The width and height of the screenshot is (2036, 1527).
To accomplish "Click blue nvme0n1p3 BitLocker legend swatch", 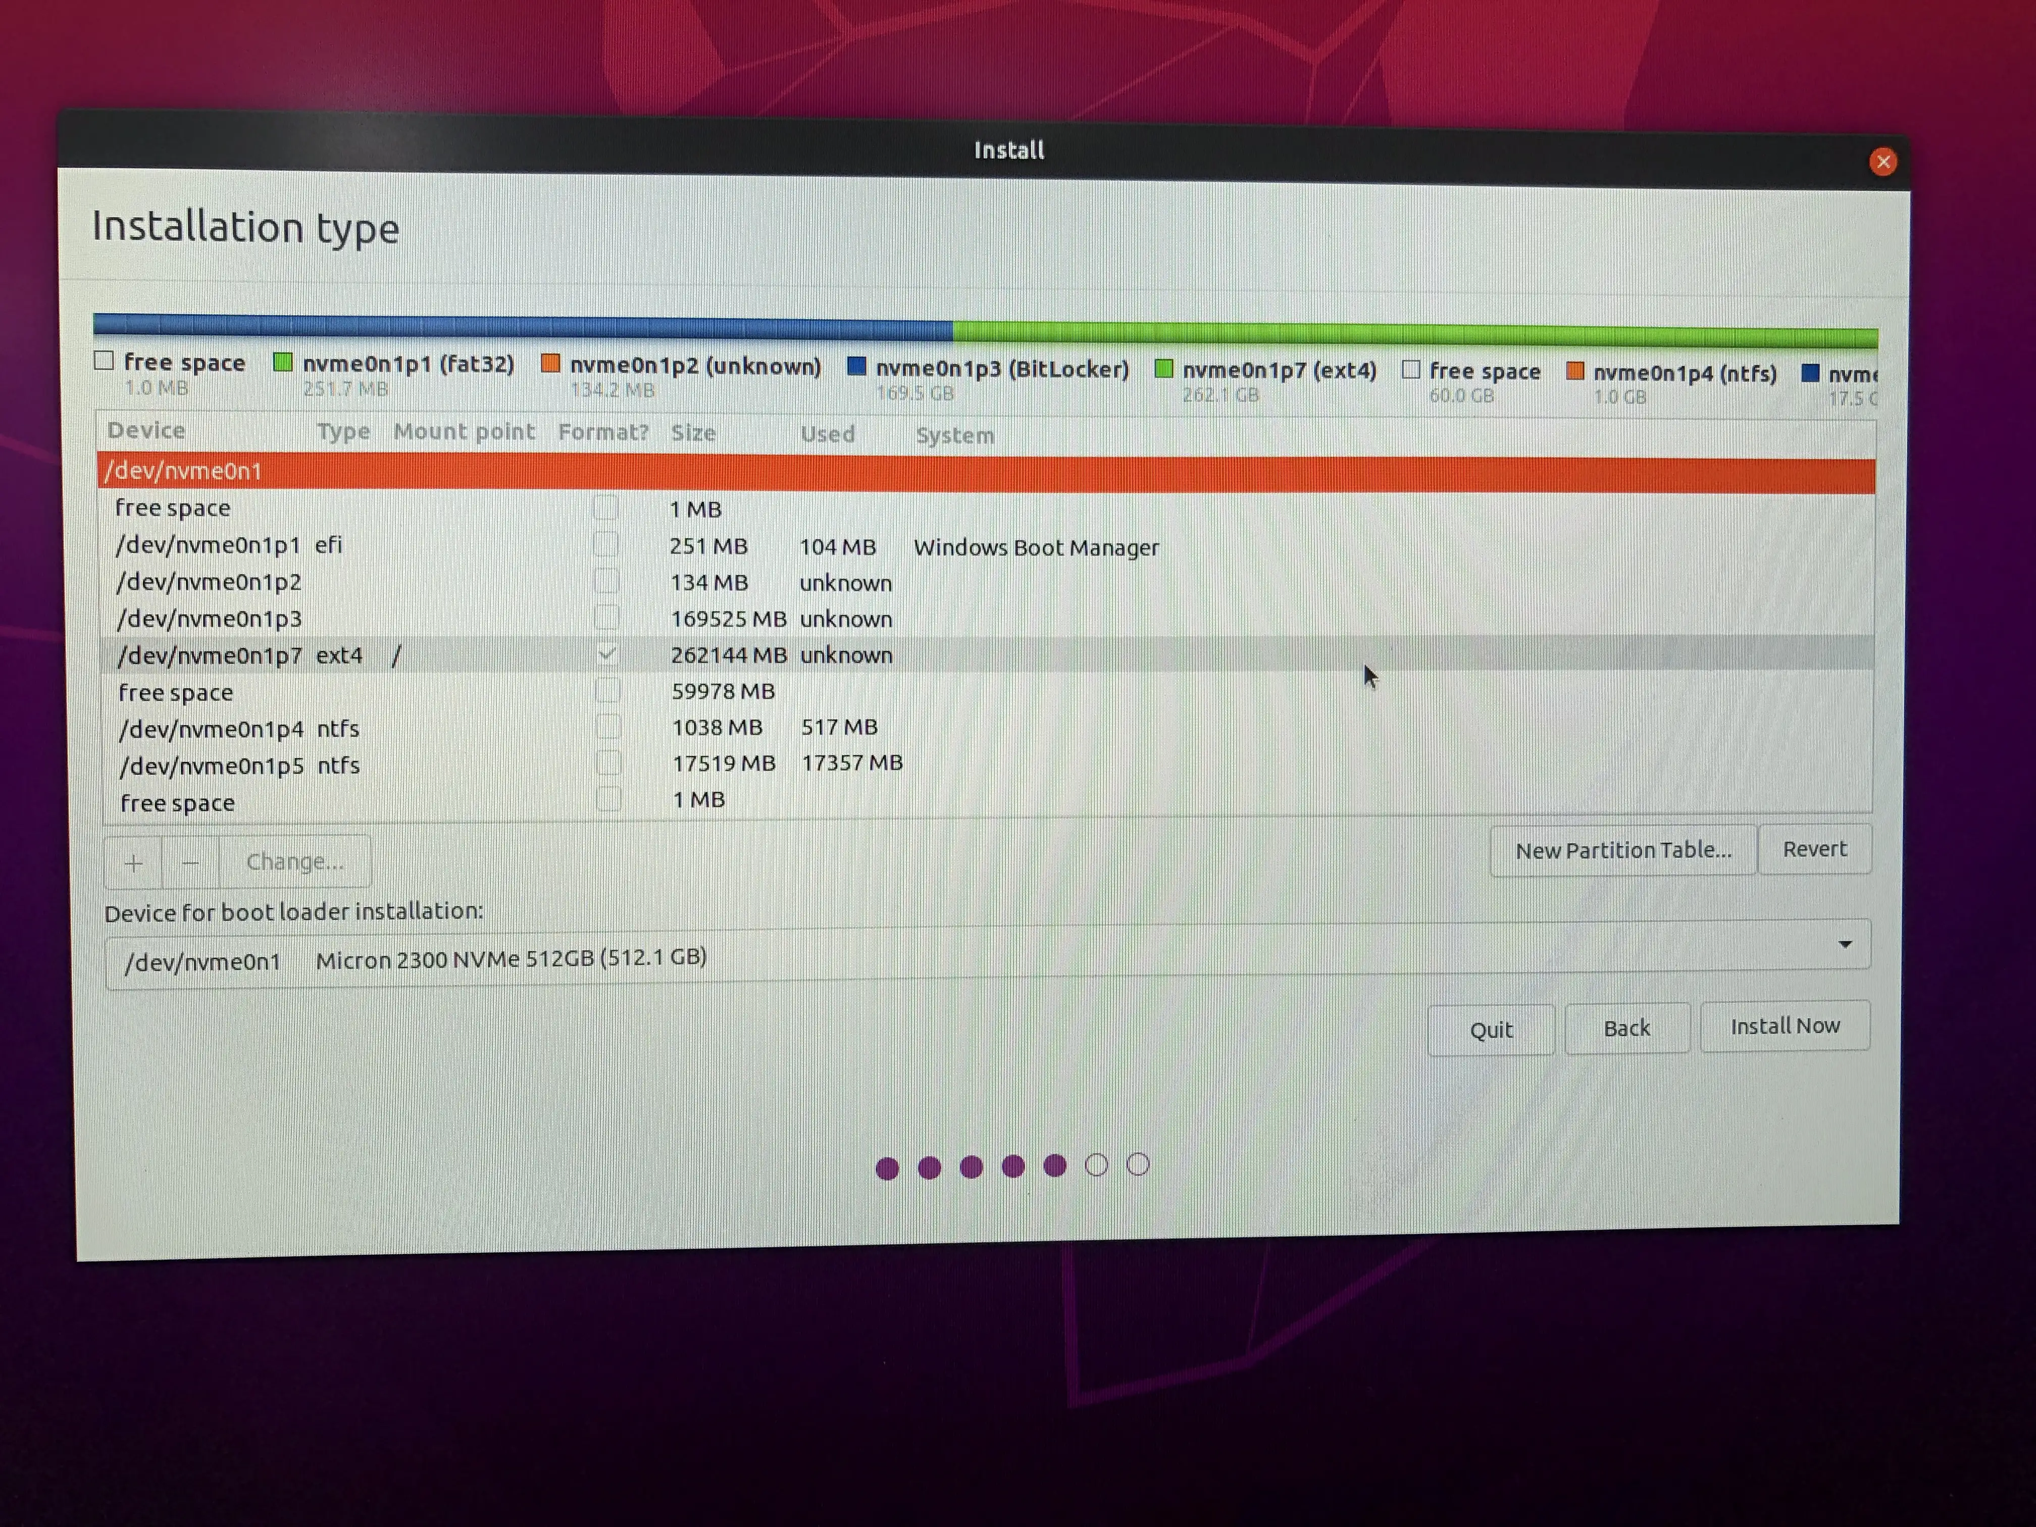I will click(856, 366).
